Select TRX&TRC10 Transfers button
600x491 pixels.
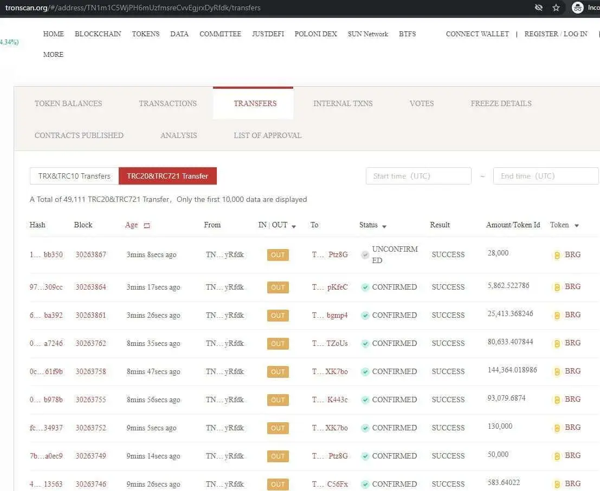pos(74,176)
